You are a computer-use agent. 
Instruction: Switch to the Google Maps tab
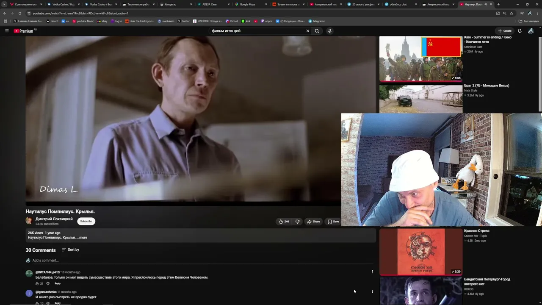251,4
